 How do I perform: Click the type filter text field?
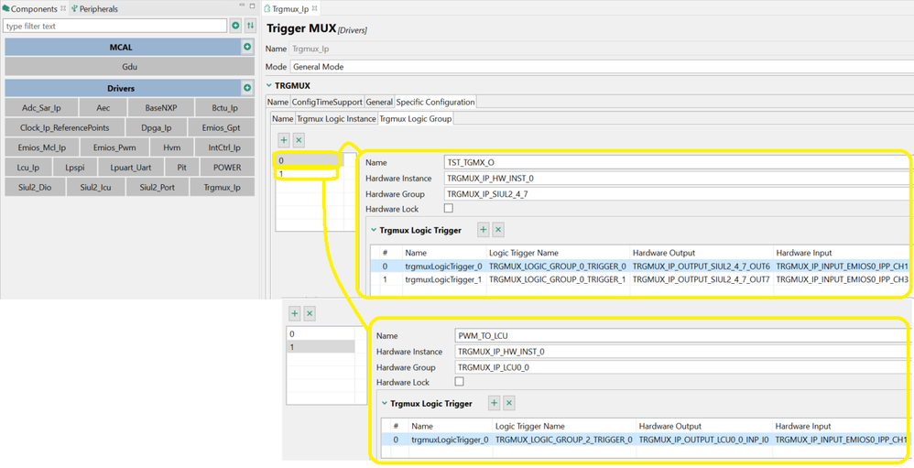click(x=114, y=26)
